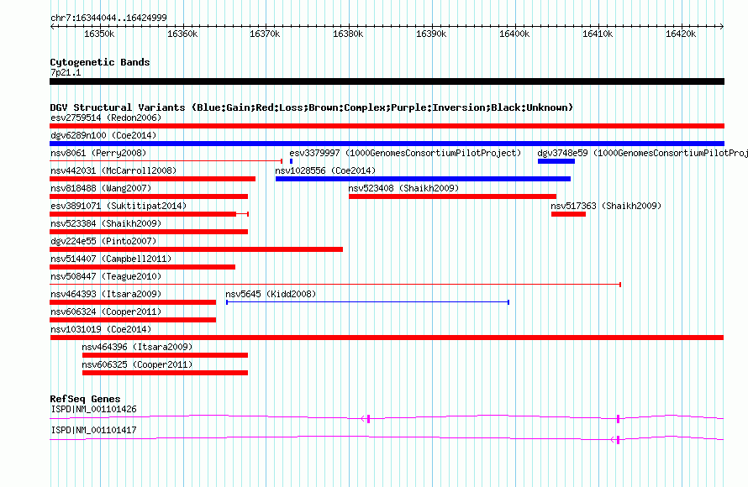Click nsv606325 (Cooper2011) label
The height and width of the screenshot is (487, 748).
pyautogui.click(x=137, y=364)
